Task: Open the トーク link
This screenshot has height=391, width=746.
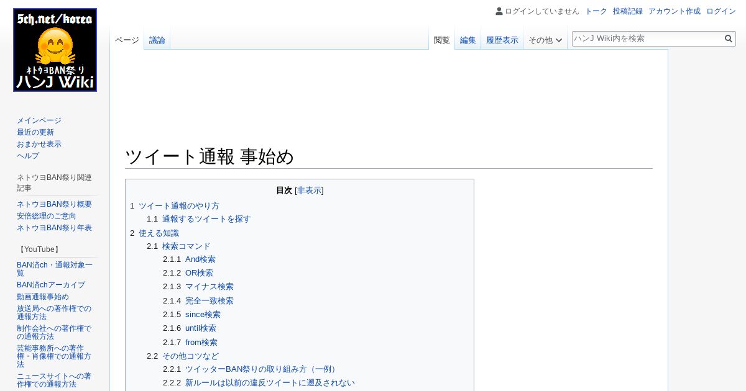Action: tap(596, 11)
